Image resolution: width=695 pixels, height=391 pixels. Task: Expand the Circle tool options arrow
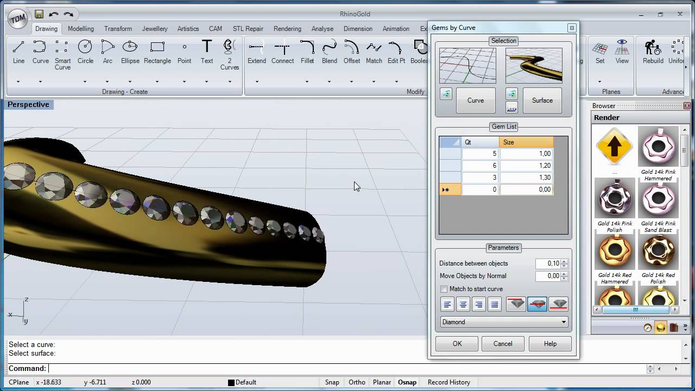click(85, 82)
